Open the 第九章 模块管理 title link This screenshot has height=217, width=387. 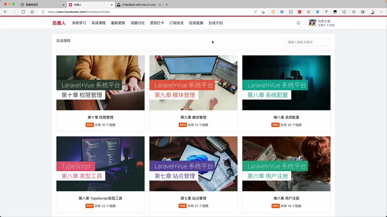[x=193, y=117]
